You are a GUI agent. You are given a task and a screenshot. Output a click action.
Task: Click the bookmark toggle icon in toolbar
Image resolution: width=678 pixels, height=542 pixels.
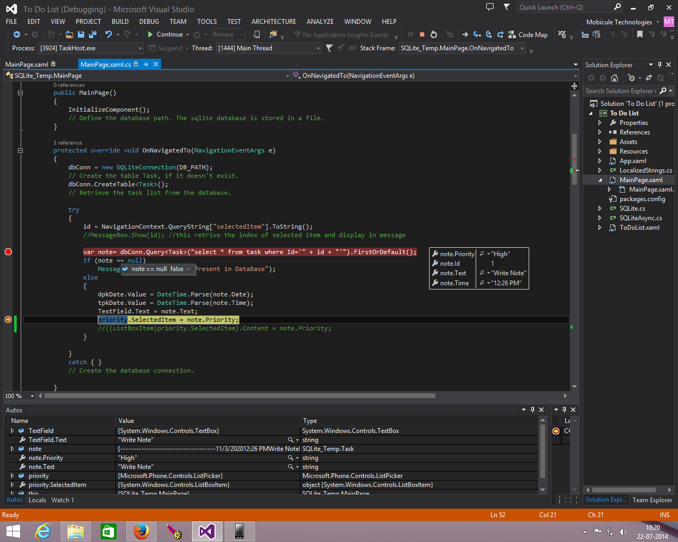pos(640,34)
